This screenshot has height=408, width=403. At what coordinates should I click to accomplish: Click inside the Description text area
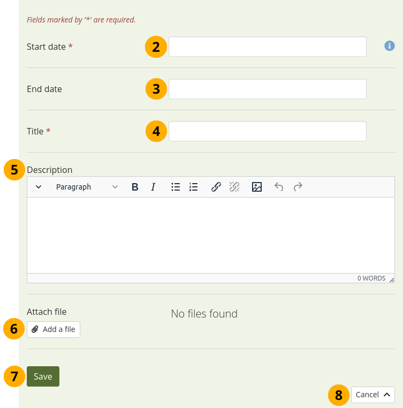[210, 236]
